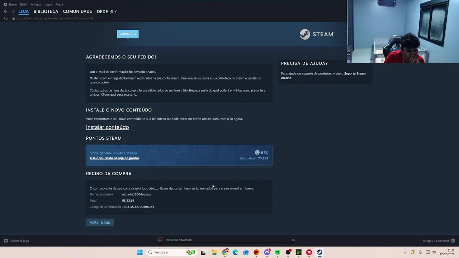Switch to the LOJA tab
The image size is (459, 258).
click(24, 11)
